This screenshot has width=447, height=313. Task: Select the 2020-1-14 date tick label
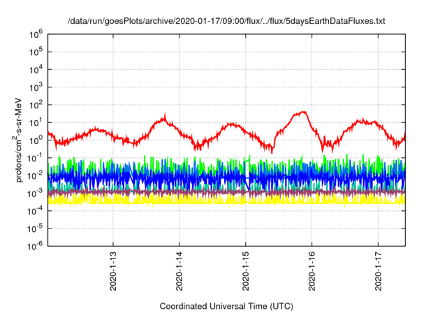[179, 271]
